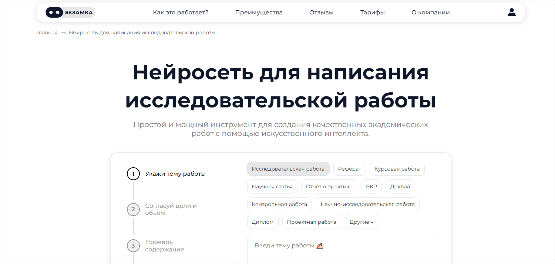The image size is (555, 264).
Task: Open Как это работает menu item
Action: coord(181,13)
